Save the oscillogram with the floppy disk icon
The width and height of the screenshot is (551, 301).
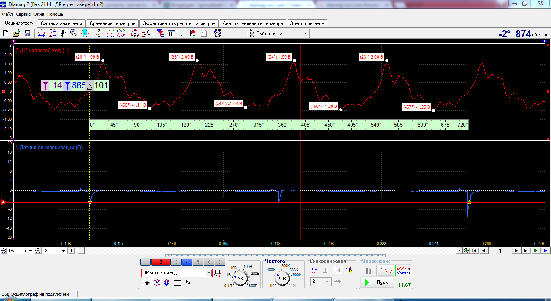(x=27, y=33)
